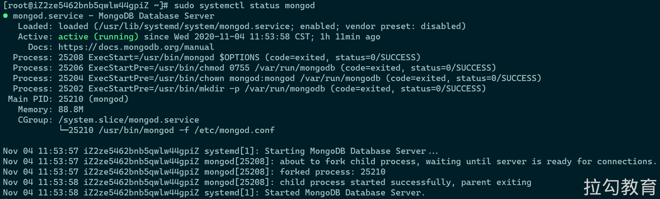Click the green 'active (running)' status text
Viewport: 660px width, 199px height.
coord(98,37)
